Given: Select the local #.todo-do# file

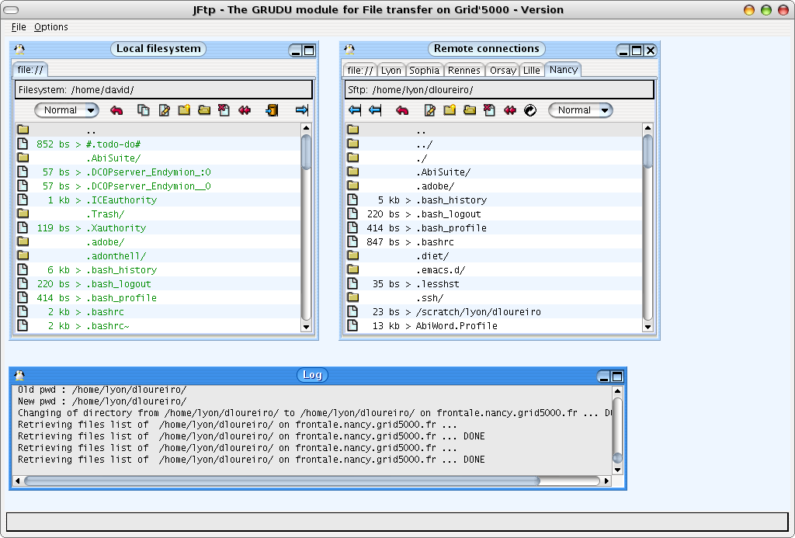Looking at the screenshot, I should click(158, 144).
